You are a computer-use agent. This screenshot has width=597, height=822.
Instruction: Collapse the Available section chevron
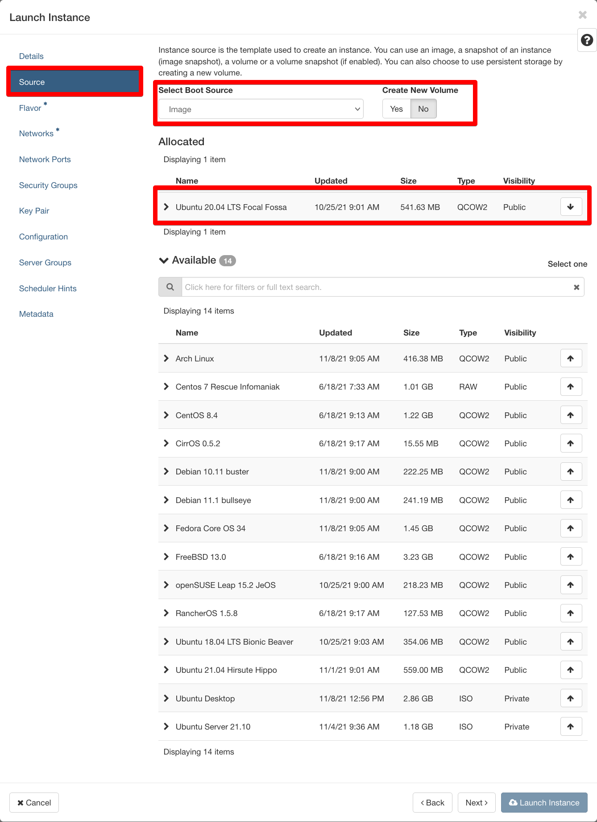click(164, 260)
